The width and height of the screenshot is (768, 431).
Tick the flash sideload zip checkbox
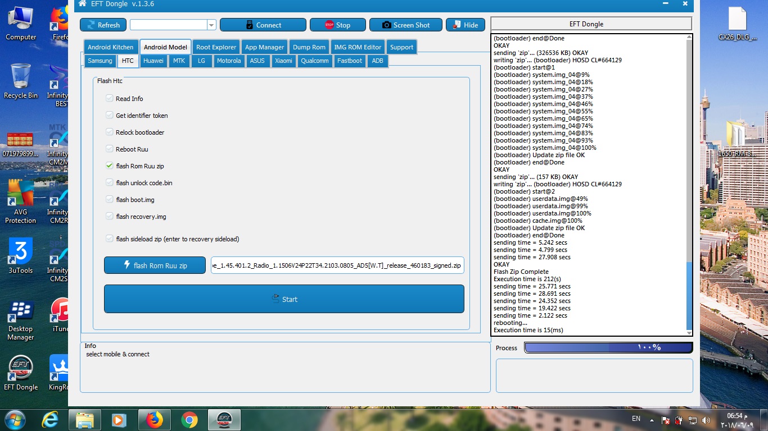(x=110, y=239)
